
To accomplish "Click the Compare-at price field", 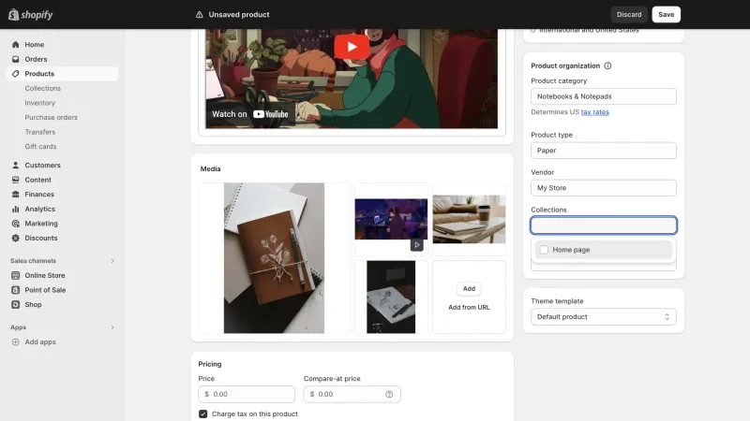I will coord(352,394).
